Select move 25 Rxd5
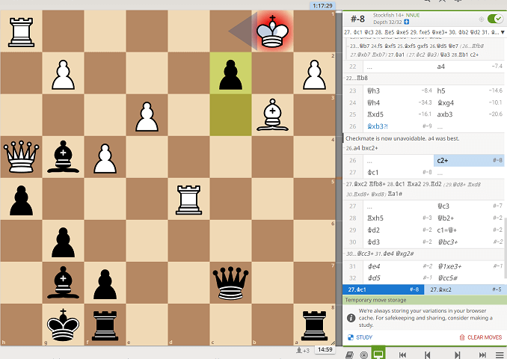507x359 pixels. coord(398,114)
